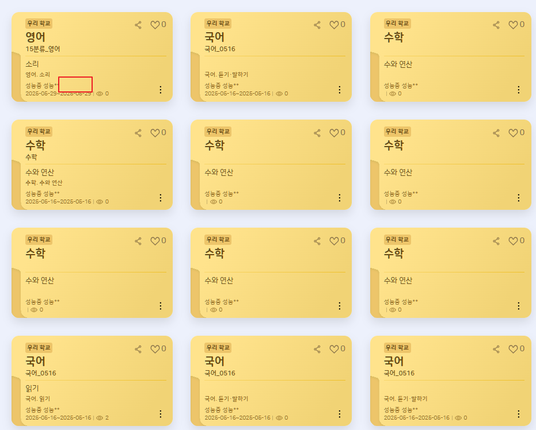Image resolution: width=536 pixels, height=430 pixels.
Task: Click eye icon on 수학 card subtitled 수학
Action: 99,202
